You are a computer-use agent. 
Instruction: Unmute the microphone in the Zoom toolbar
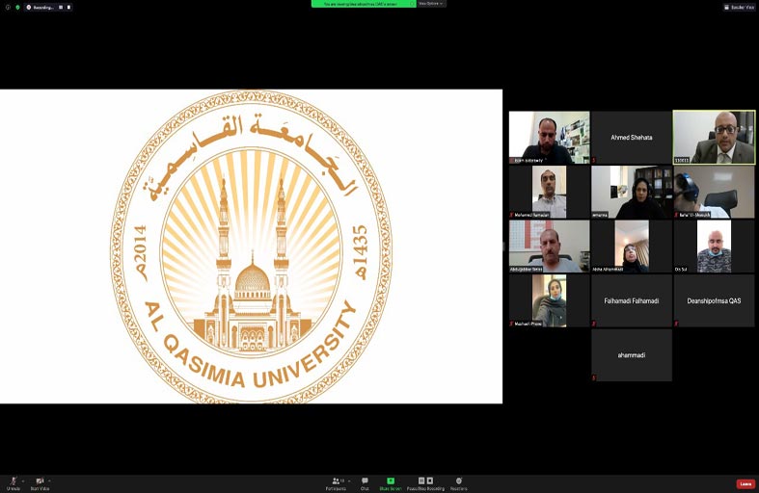(x=14, y=482)
